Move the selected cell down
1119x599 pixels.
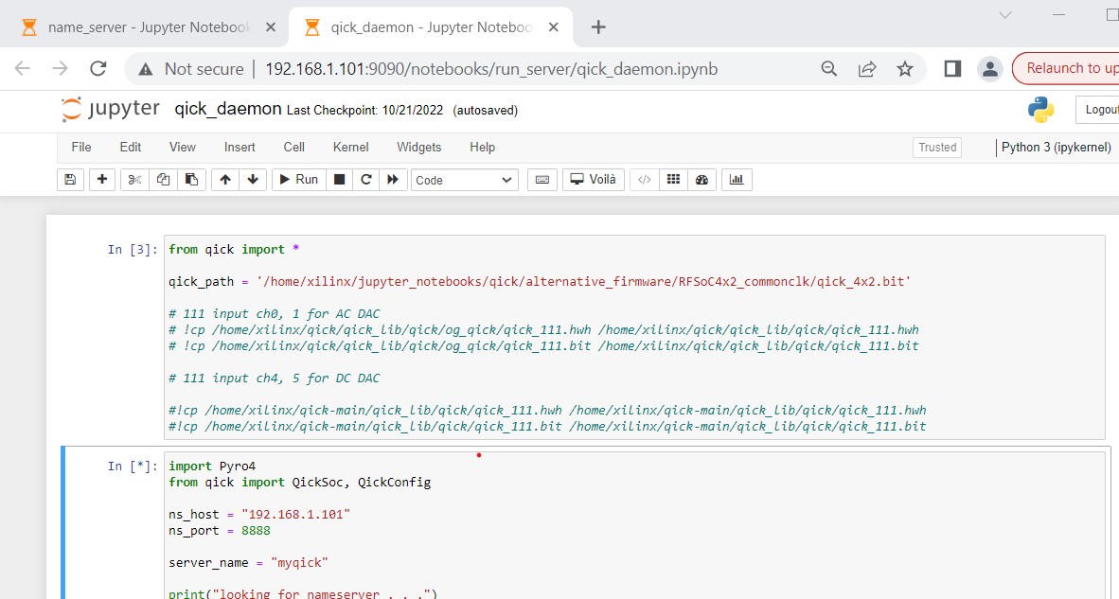coord(253,180)
